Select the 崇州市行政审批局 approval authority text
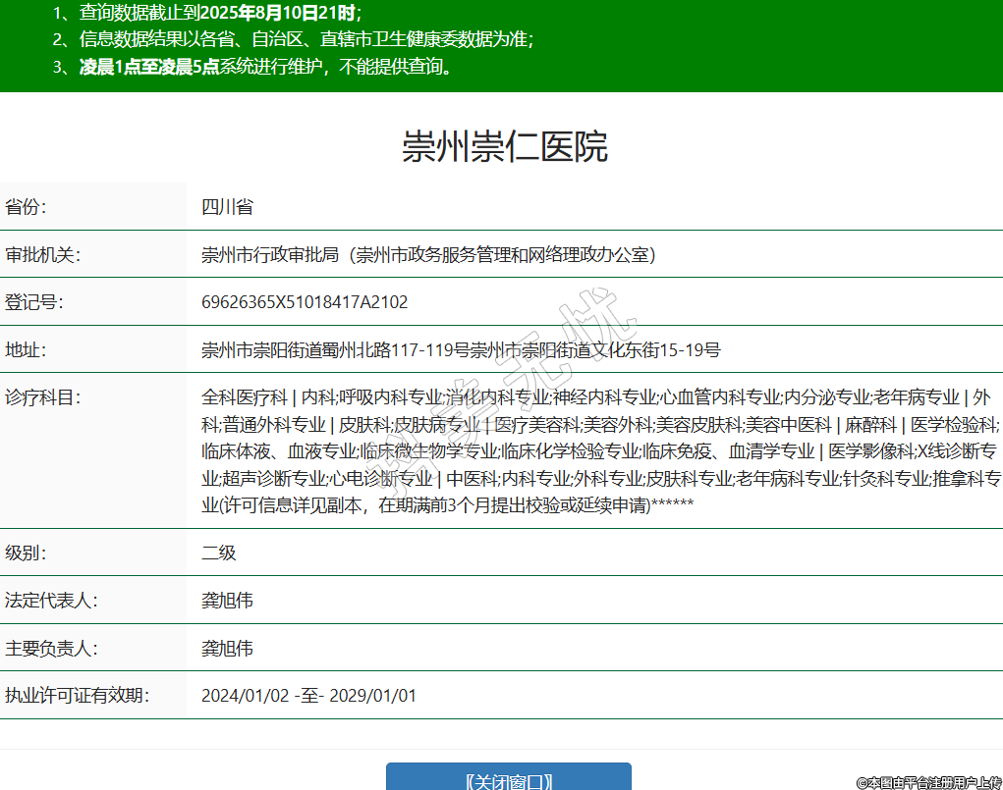 click(x=428, y=255)
